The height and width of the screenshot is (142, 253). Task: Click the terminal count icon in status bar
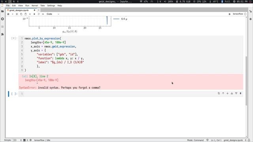[x=25, y=140]
